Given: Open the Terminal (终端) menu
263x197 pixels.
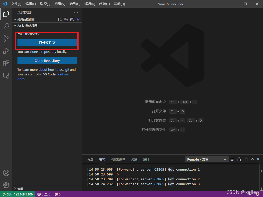Looking at the screenshot, I should tap(105, 4).
